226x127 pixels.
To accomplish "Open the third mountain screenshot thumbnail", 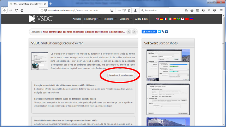I will pos(168,121).
